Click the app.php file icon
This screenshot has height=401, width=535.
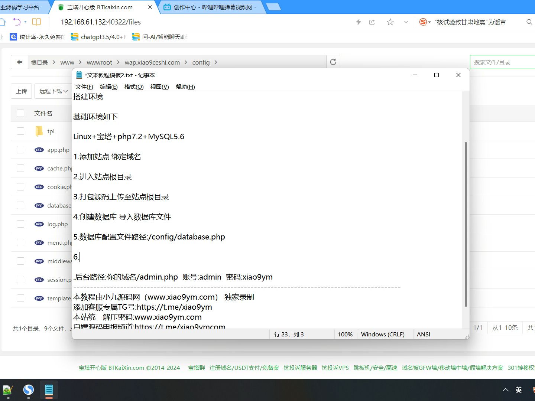click(x=39, y=150)
